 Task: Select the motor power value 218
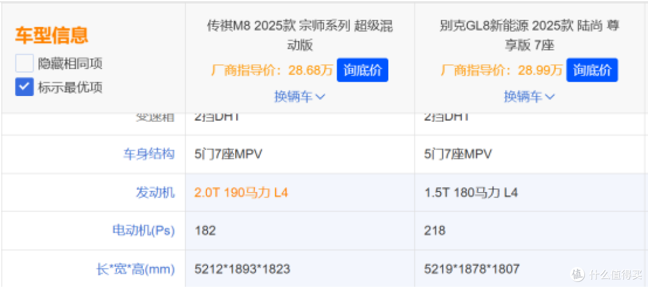(x=435, y=230)
